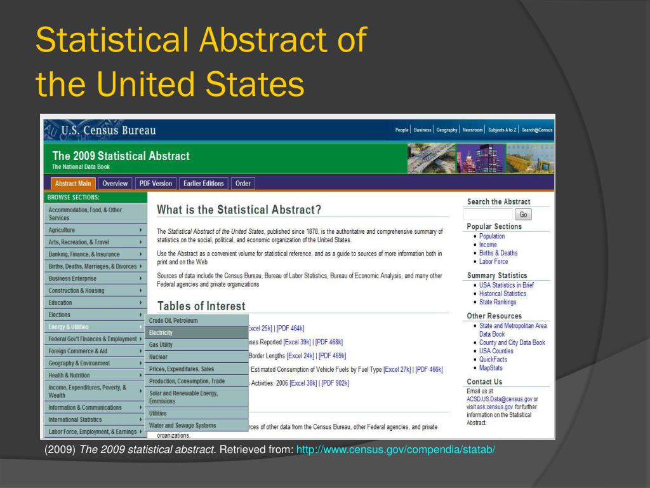Viewport: 650px width, 488px height.
Task: Open the PDF Version tab
Action: tap(156, 184)
